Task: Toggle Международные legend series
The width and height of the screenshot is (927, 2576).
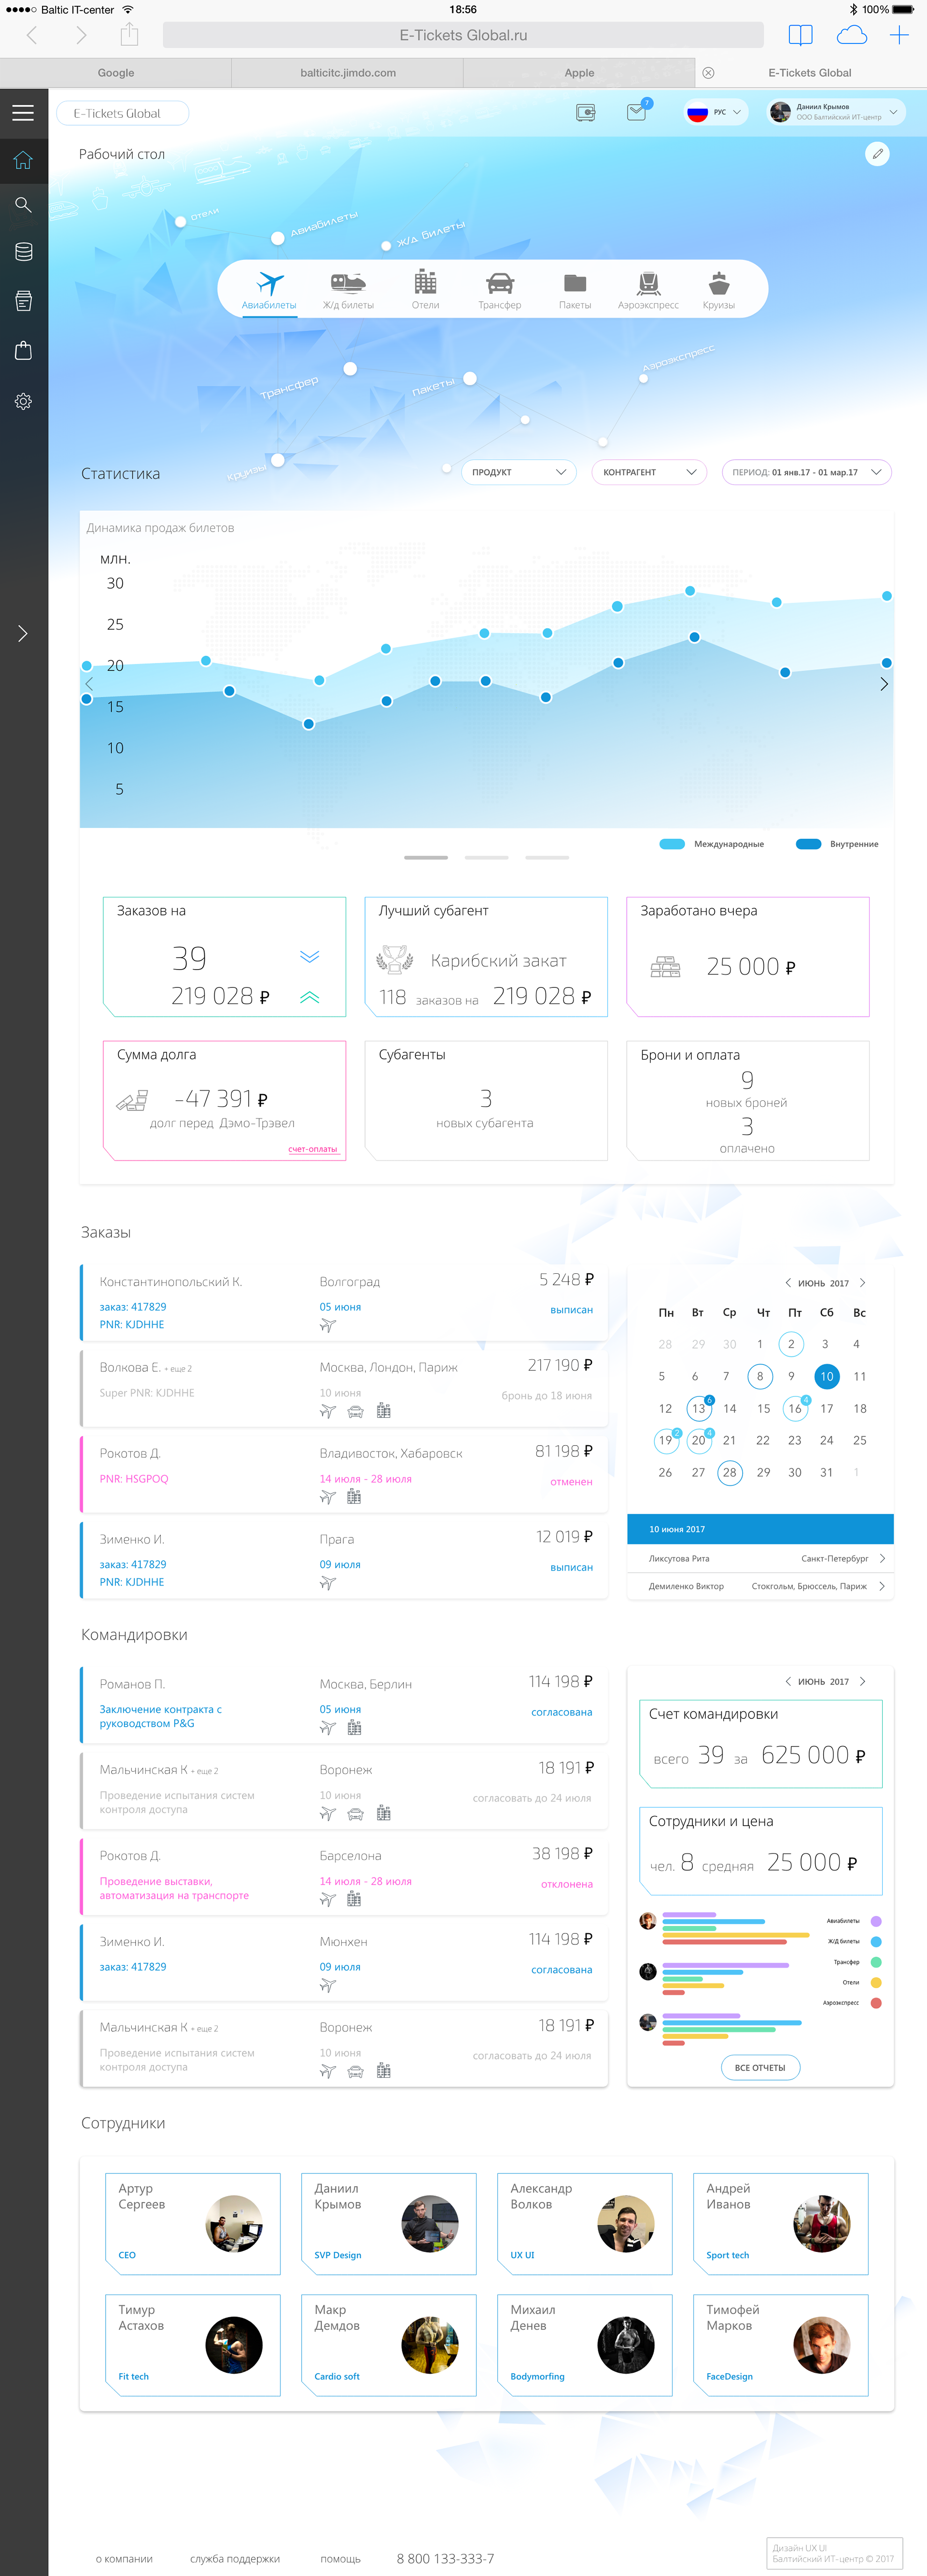Action: coord(712,844)
